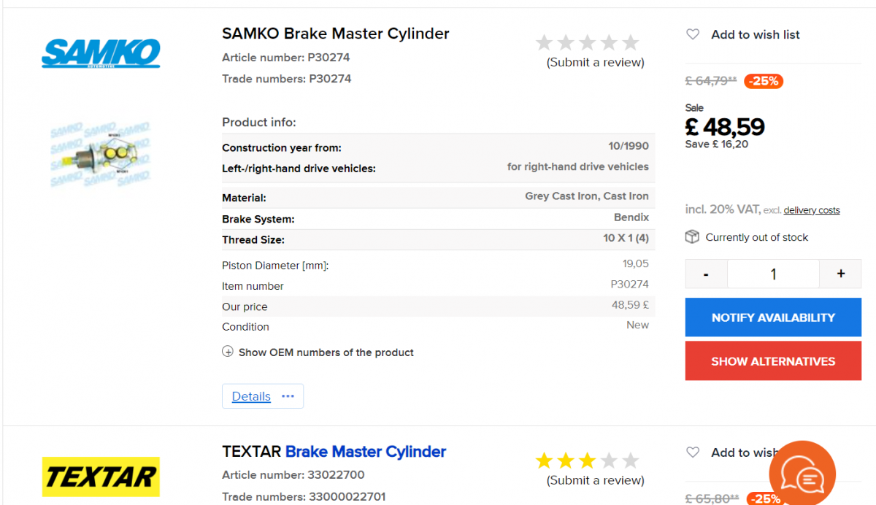Click the NOTIFY AVAILABILITY button
The height and width of the screenshot is (505, 876).
[x=773, y=317]
